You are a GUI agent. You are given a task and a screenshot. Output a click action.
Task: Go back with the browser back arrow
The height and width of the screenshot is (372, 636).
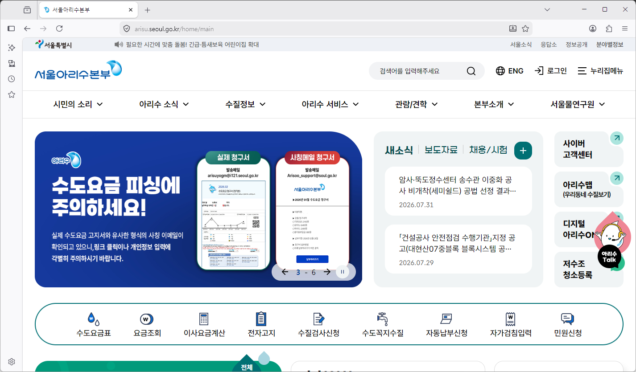(x=27, y=29)
